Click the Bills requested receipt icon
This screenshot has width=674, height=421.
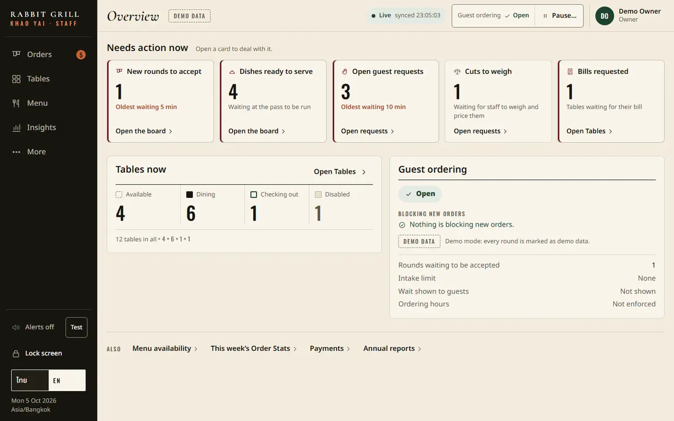570,72
